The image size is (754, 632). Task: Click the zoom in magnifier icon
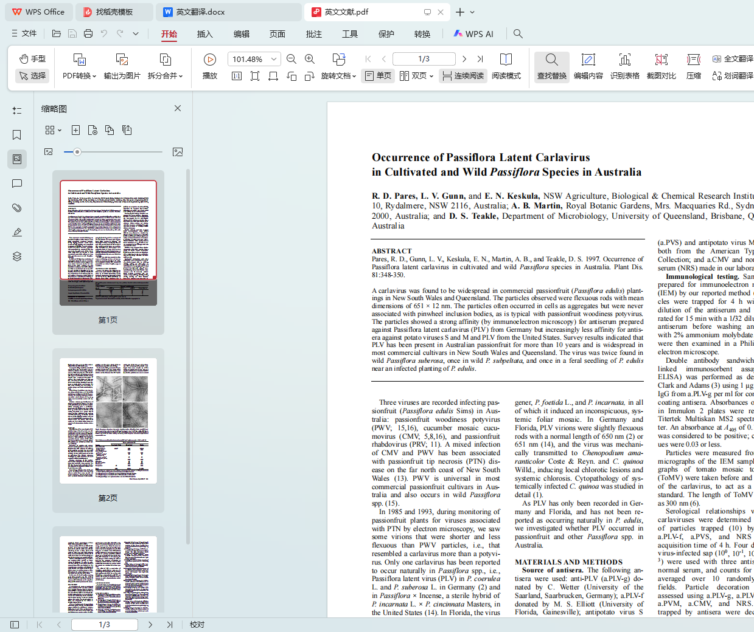click(310, 59)
